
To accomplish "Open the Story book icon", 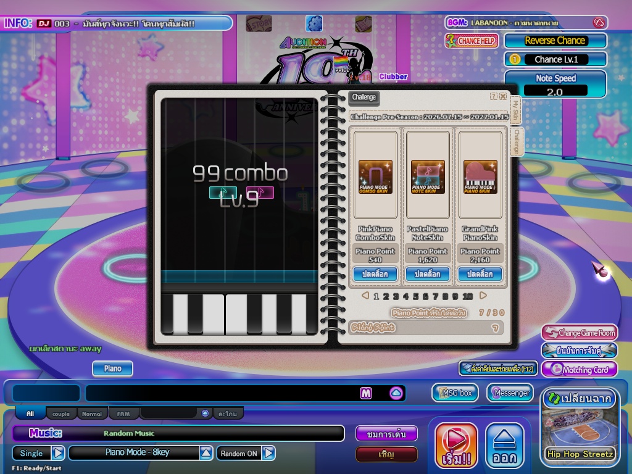I will [259, 23].
